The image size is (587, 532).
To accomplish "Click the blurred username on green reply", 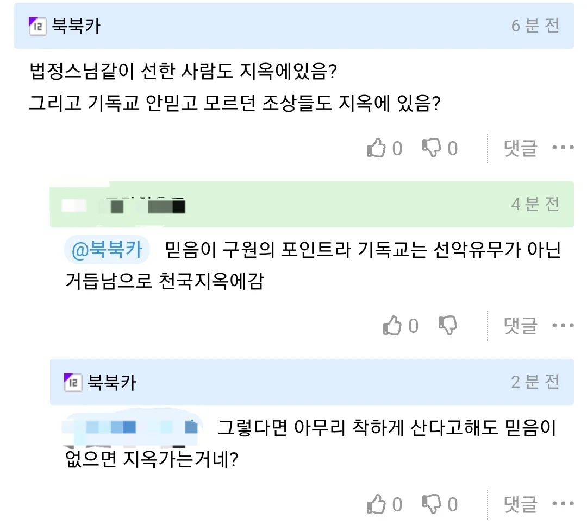I will coord(124,206).
